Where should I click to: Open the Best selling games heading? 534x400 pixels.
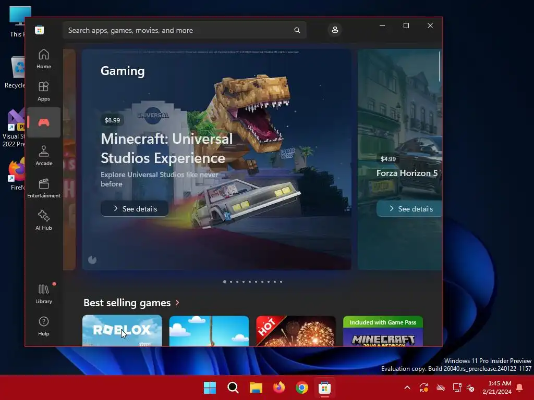click(x=127, y=303)
